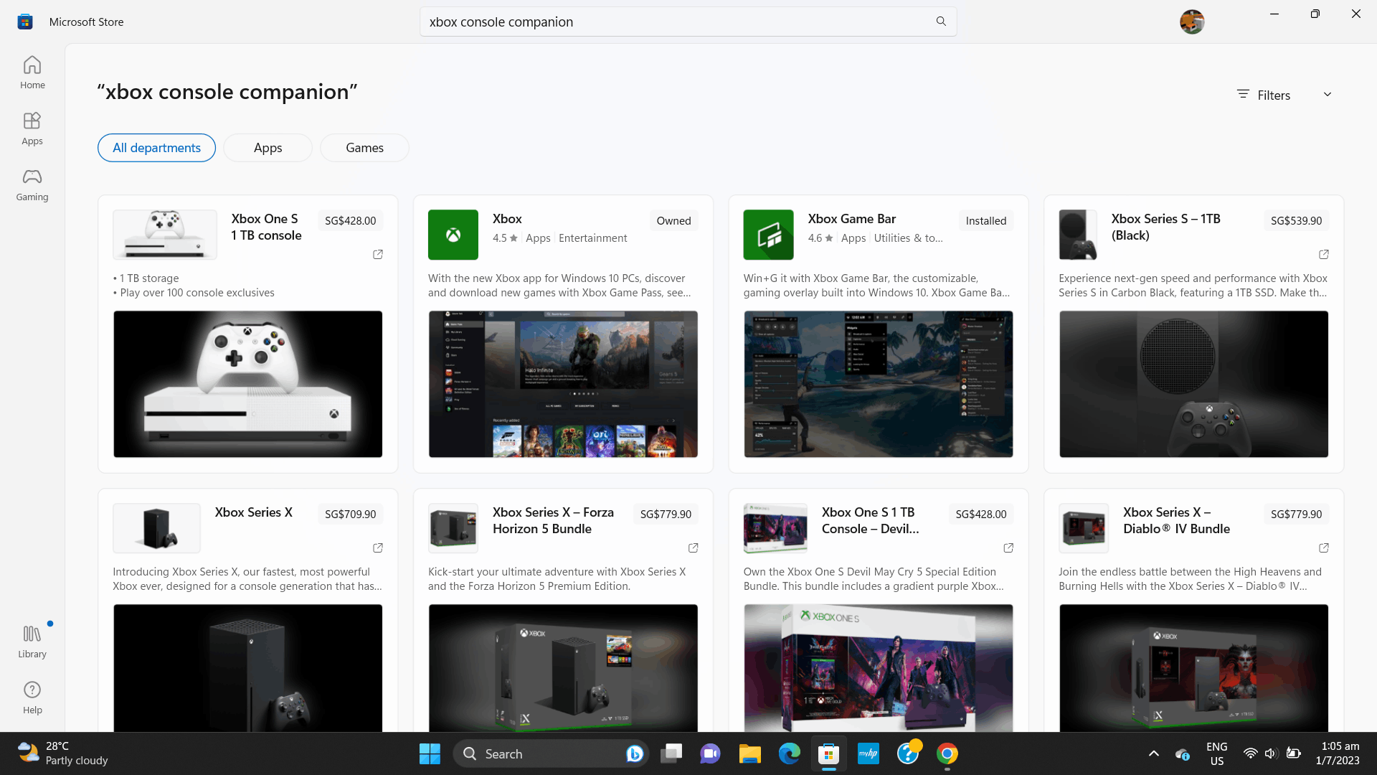Image resolution: width=1377 pixels, height=775 pixels.
Task: Open Xbox One S 1TB console thumbnail
Action: [166, 235]
